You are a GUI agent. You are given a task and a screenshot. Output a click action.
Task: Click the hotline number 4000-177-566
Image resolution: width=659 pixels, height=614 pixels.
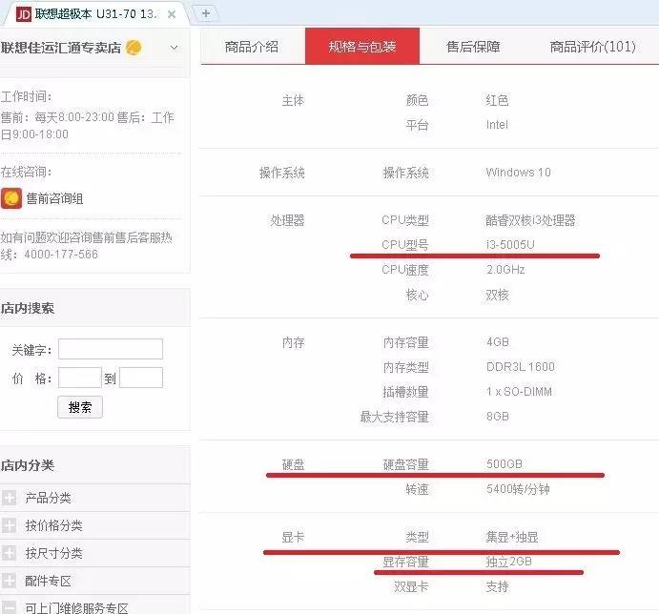click(x=61, y=255)
